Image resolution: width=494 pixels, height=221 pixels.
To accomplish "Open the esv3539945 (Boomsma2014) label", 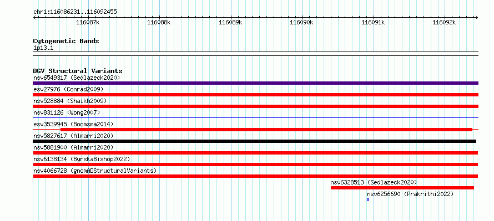I will pyautogui.click(x=73, y=124).
